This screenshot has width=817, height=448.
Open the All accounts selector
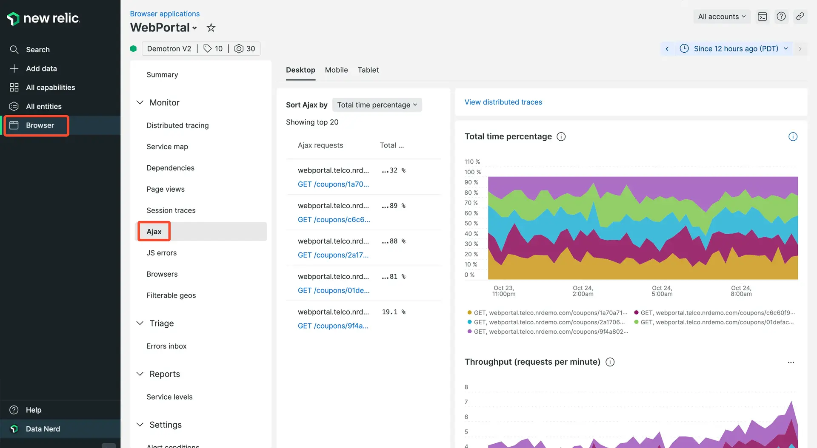tap(721, 17)
